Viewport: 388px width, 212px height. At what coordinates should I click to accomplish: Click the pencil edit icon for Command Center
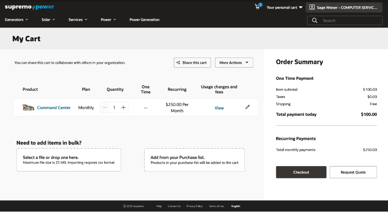pos(247,107)
